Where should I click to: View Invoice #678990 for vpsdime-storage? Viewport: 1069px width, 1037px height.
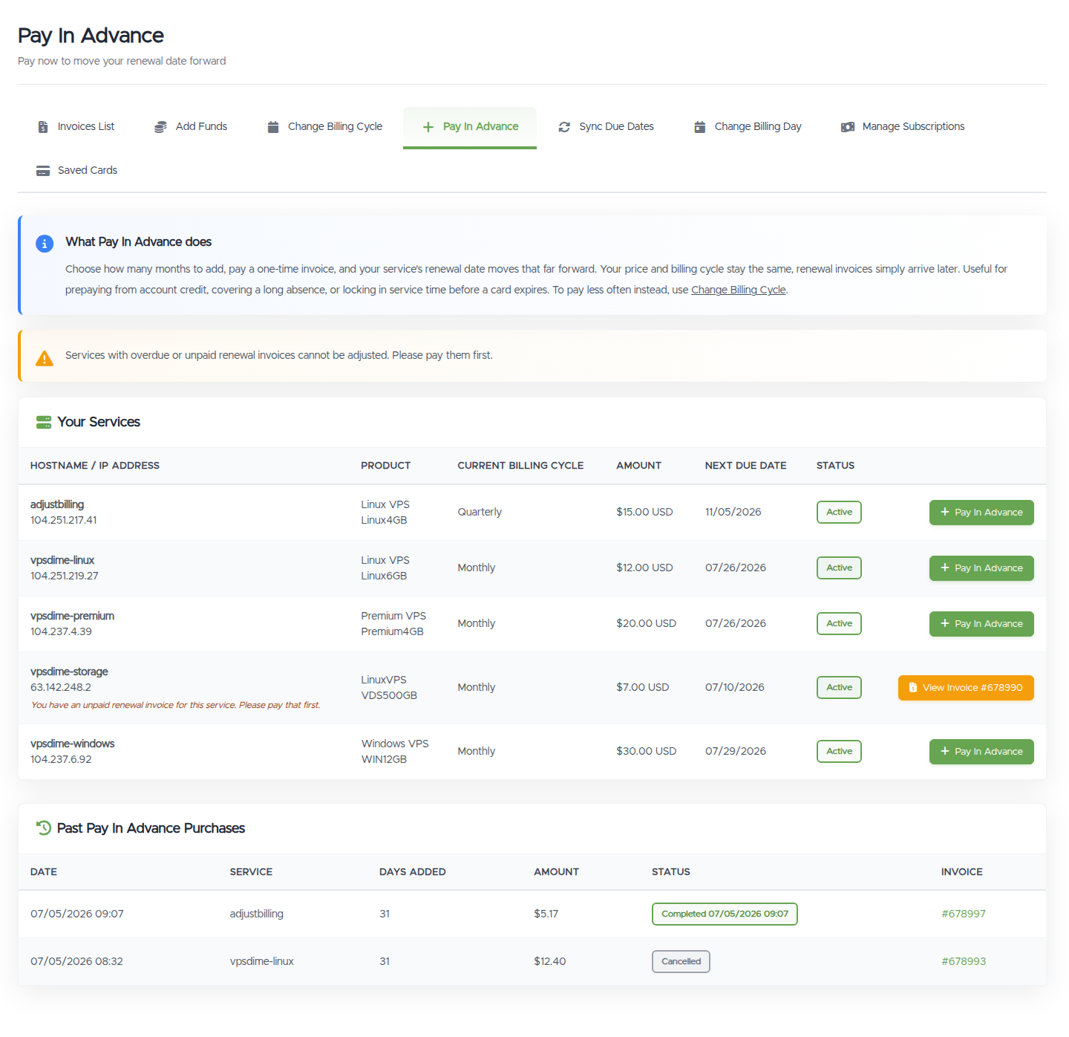point(966,688)
